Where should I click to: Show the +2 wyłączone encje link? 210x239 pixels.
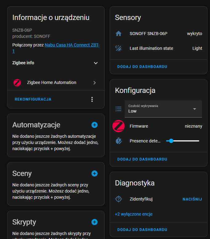(134, 214)
